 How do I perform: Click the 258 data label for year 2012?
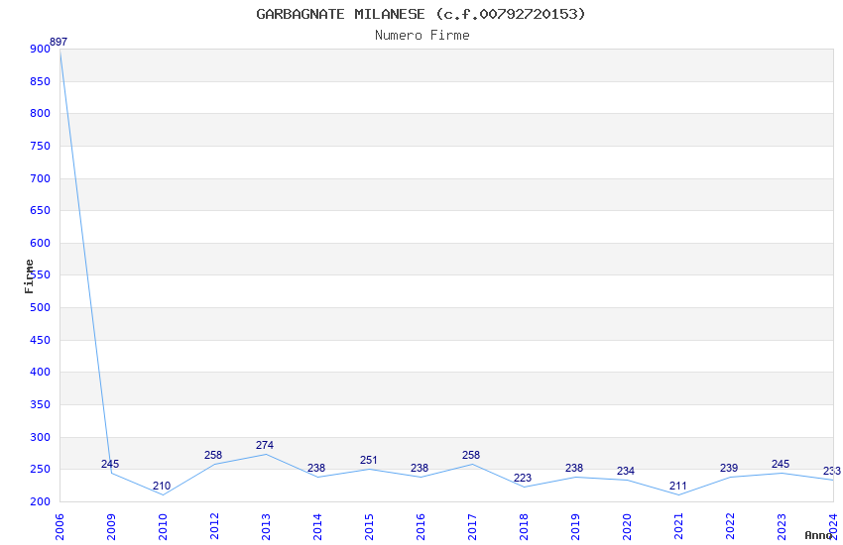213,455
